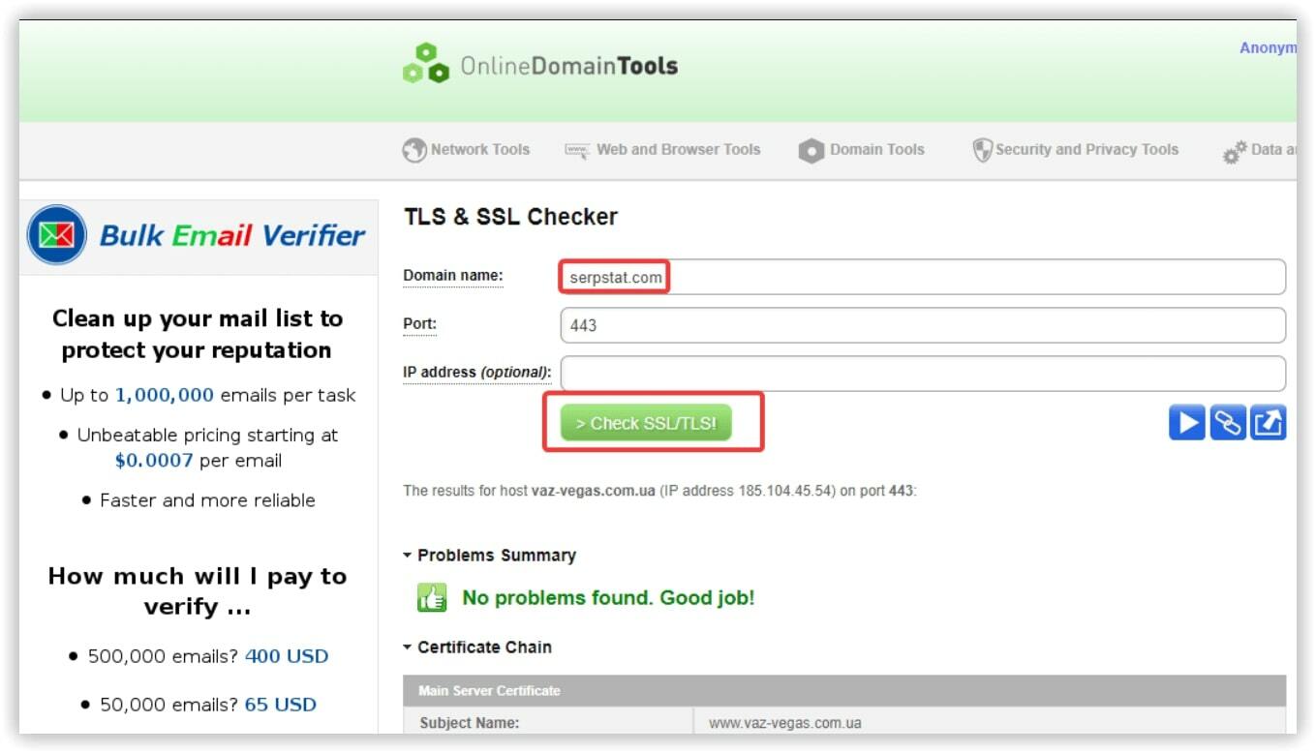Click the $0.0007 price link
Screen dimensions: 1316x753
pos(154,461)
